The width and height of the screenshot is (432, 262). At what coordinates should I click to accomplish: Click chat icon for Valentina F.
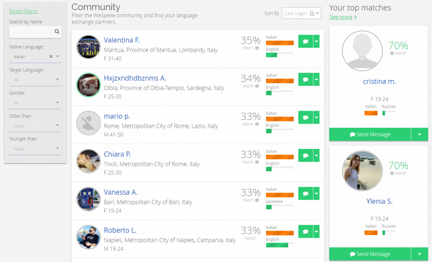pyautogui.click(x=305, y=41)
